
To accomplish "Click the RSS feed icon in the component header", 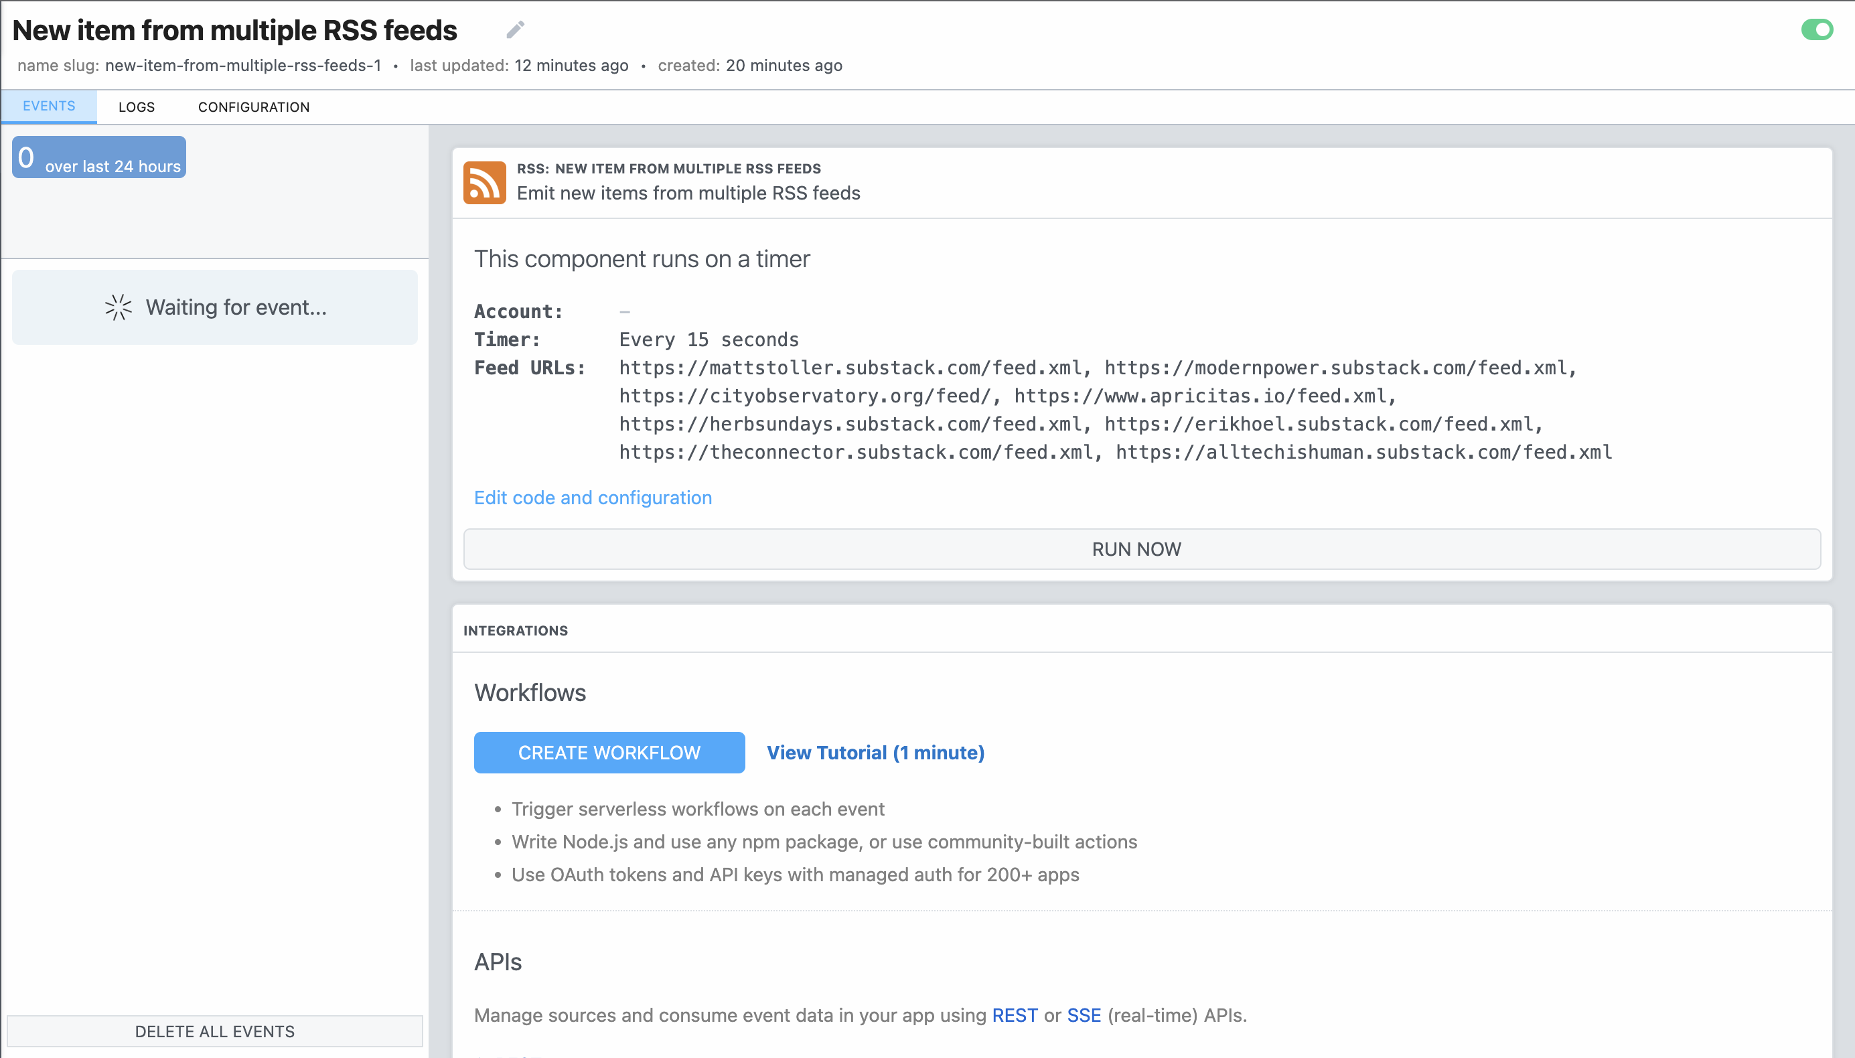I will tap(484, 181).
